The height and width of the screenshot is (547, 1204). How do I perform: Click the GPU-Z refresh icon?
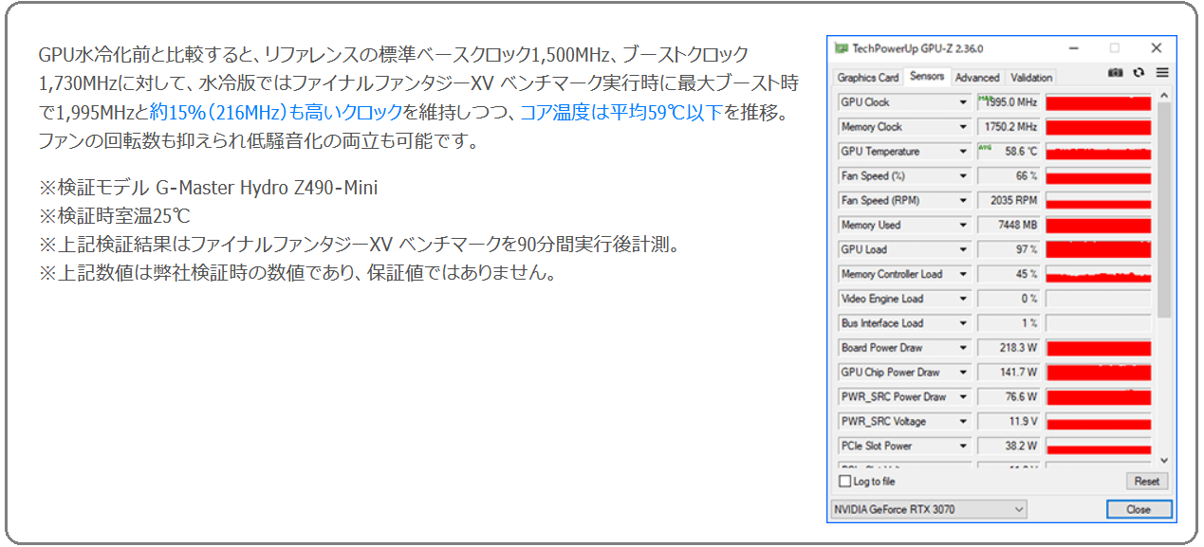pyautogui.click(x=1139, y=73)
